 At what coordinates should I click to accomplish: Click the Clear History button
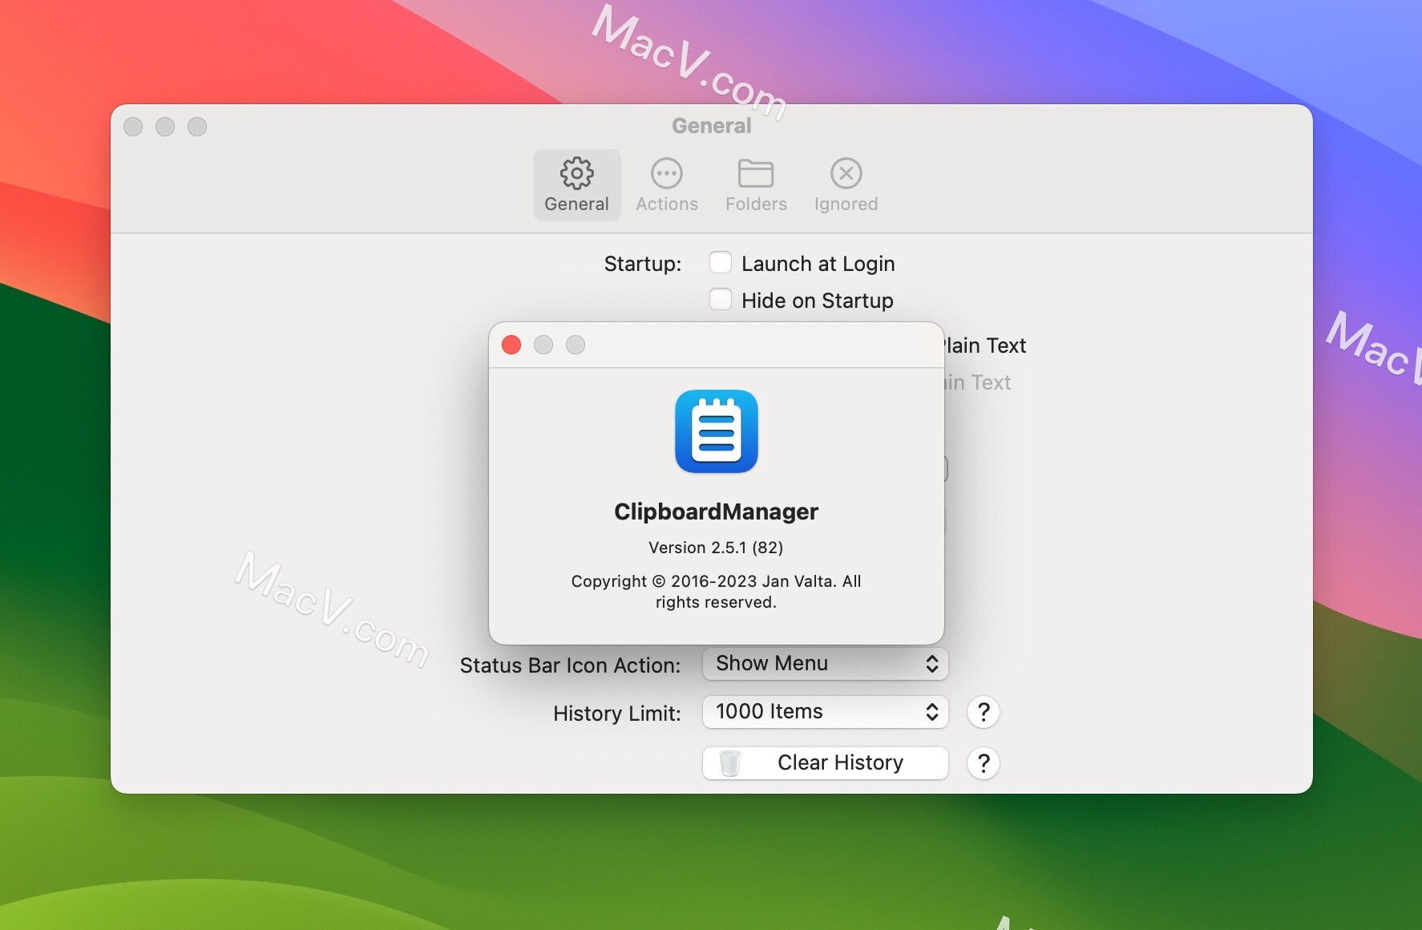coord(825,762)
